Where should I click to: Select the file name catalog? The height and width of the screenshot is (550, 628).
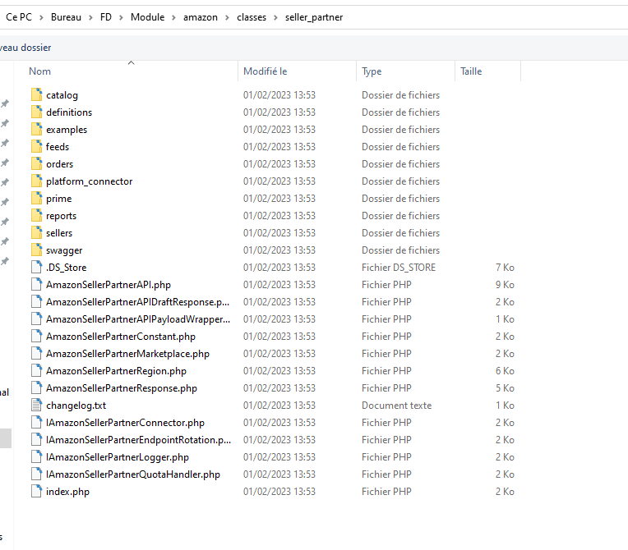pyautogui.click(x=62, y=95)
